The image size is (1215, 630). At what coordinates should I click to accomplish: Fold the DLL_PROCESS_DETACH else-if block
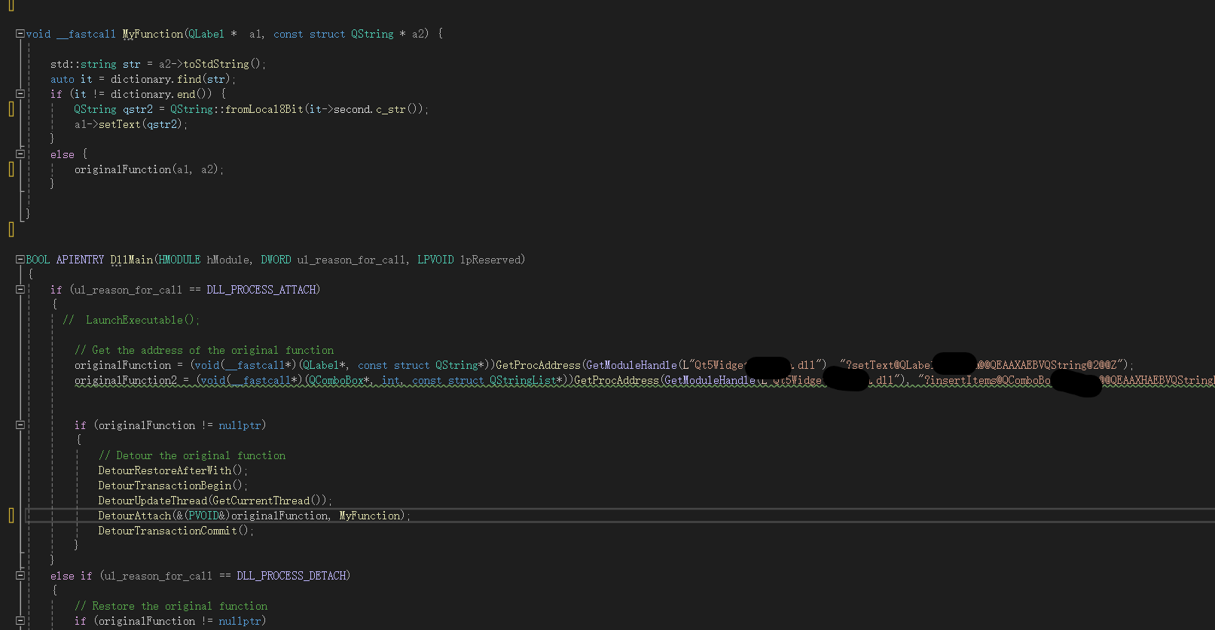coord(20,576)
